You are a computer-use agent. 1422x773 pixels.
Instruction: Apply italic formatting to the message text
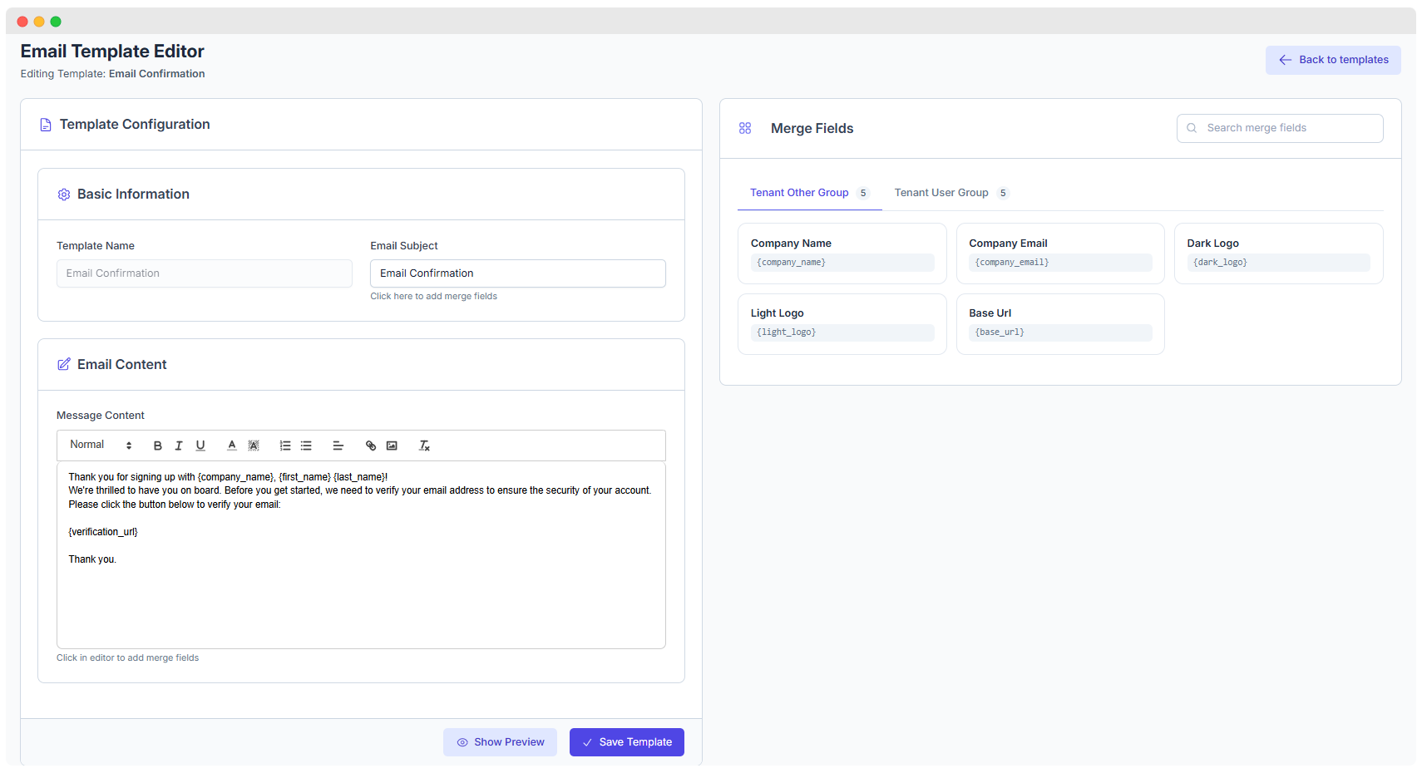pos(178,446)
